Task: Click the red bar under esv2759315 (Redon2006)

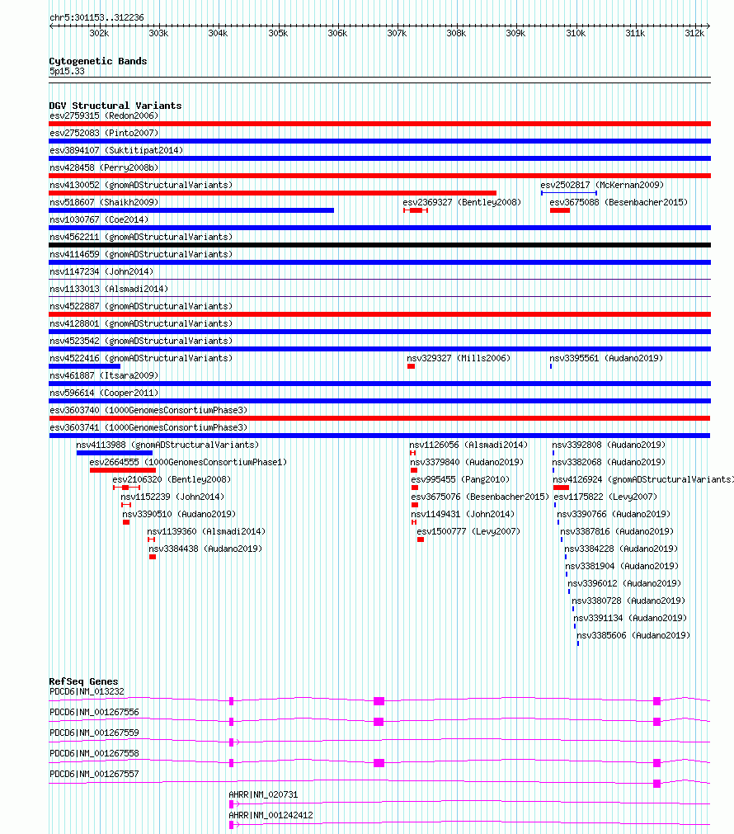Action: tap(379, 124)
